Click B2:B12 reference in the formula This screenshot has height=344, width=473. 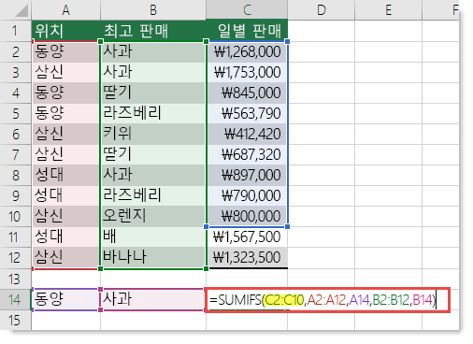click(x=391, y=300)
